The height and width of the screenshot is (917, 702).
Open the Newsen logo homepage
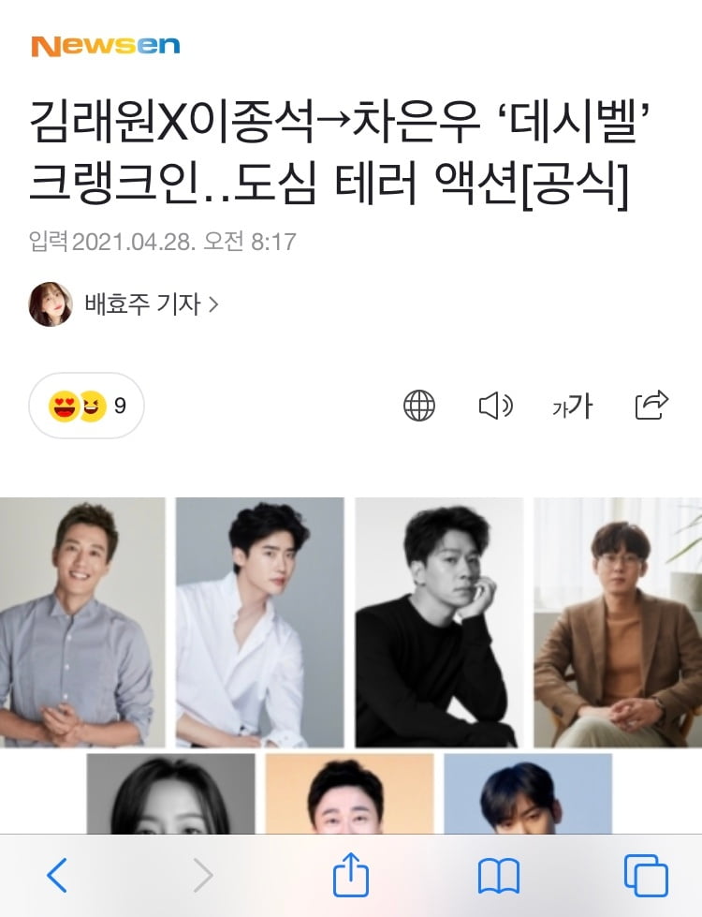pos(105,46)
